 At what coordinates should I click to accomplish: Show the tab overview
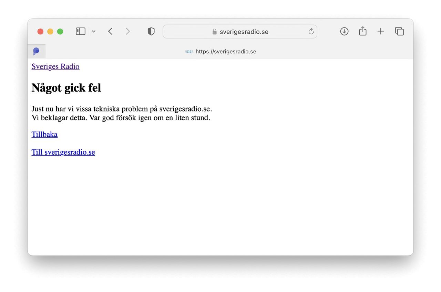[399, 31]
